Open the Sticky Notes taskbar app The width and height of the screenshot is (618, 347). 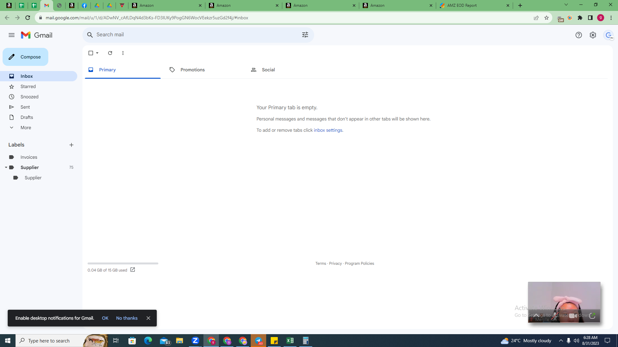tap(274, 341)
